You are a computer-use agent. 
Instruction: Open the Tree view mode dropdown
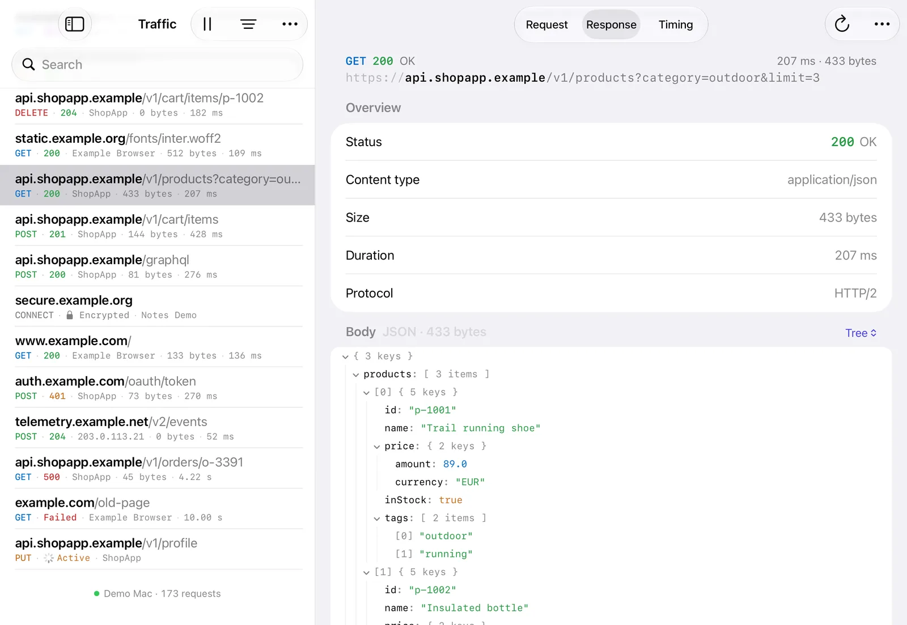(861, 333)
